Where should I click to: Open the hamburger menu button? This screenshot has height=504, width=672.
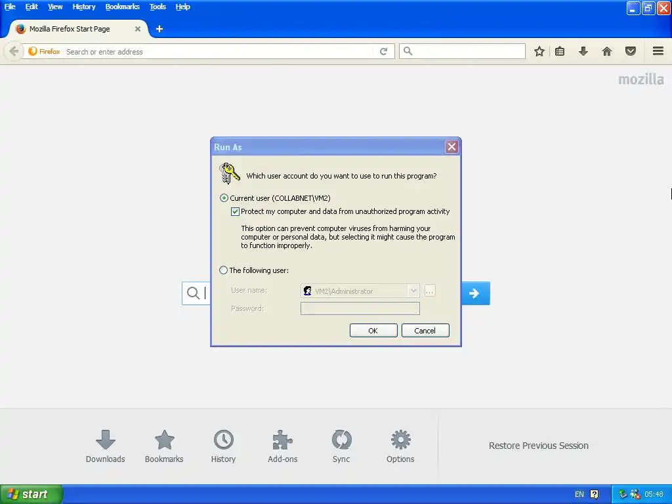(x=658, y=51)
